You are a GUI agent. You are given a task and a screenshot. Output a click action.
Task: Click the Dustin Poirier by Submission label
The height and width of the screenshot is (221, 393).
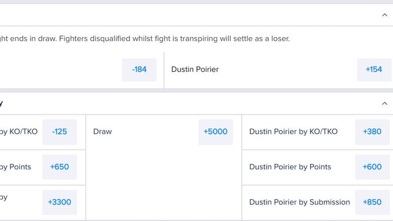[299, 202]
